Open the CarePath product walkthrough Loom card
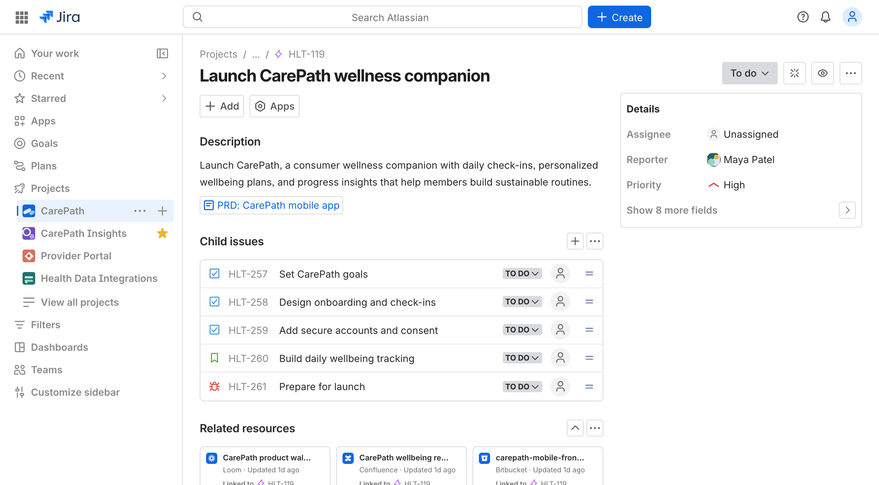This screenshot has height=485, width=879. (265, 466)
